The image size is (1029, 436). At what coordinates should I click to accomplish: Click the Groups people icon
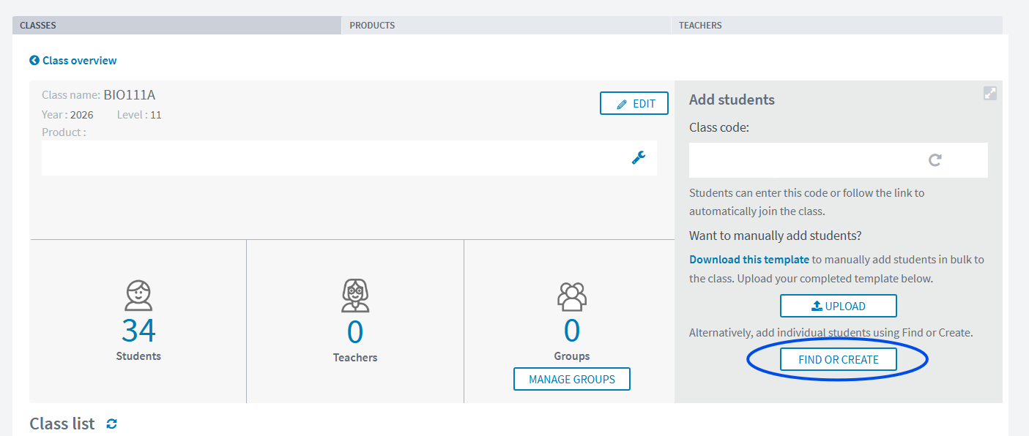click(572, 296)
